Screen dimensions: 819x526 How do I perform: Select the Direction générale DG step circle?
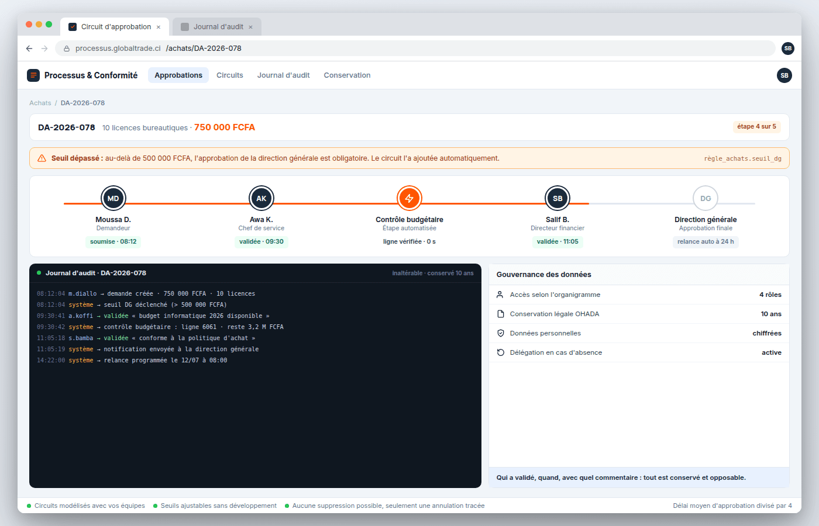point(706,198)
